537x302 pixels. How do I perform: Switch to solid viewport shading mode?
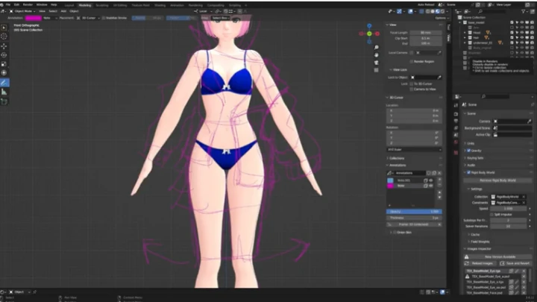coord(433,11)
